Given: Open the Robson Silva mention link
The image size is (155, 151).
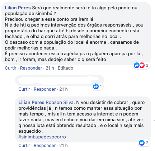Looking at the screenshot, I should tap(60, 103).
